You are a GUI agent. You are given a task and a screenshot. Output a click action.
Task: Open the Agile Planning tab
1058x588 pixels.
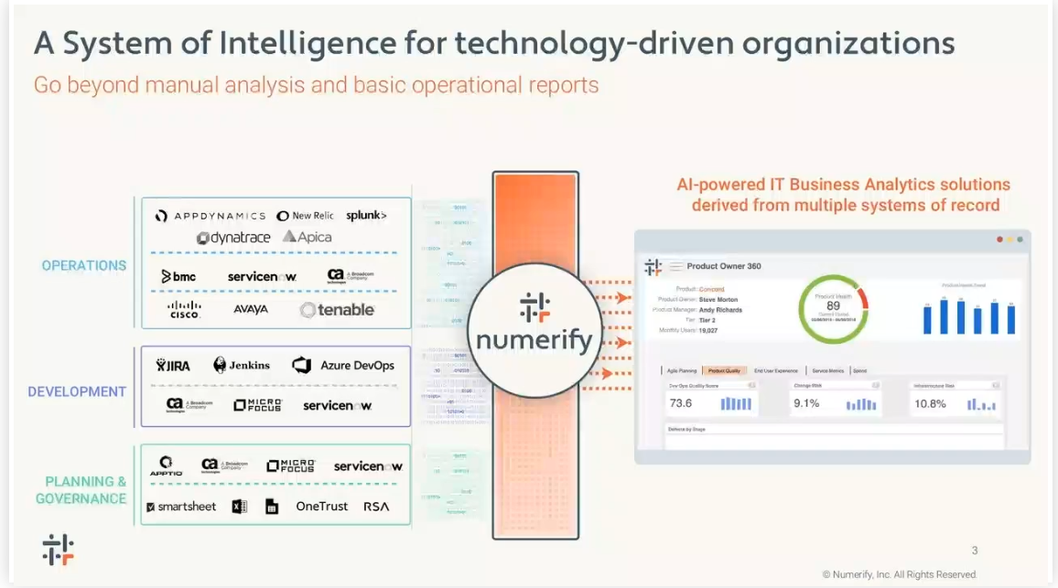click(x=682, y=371)
